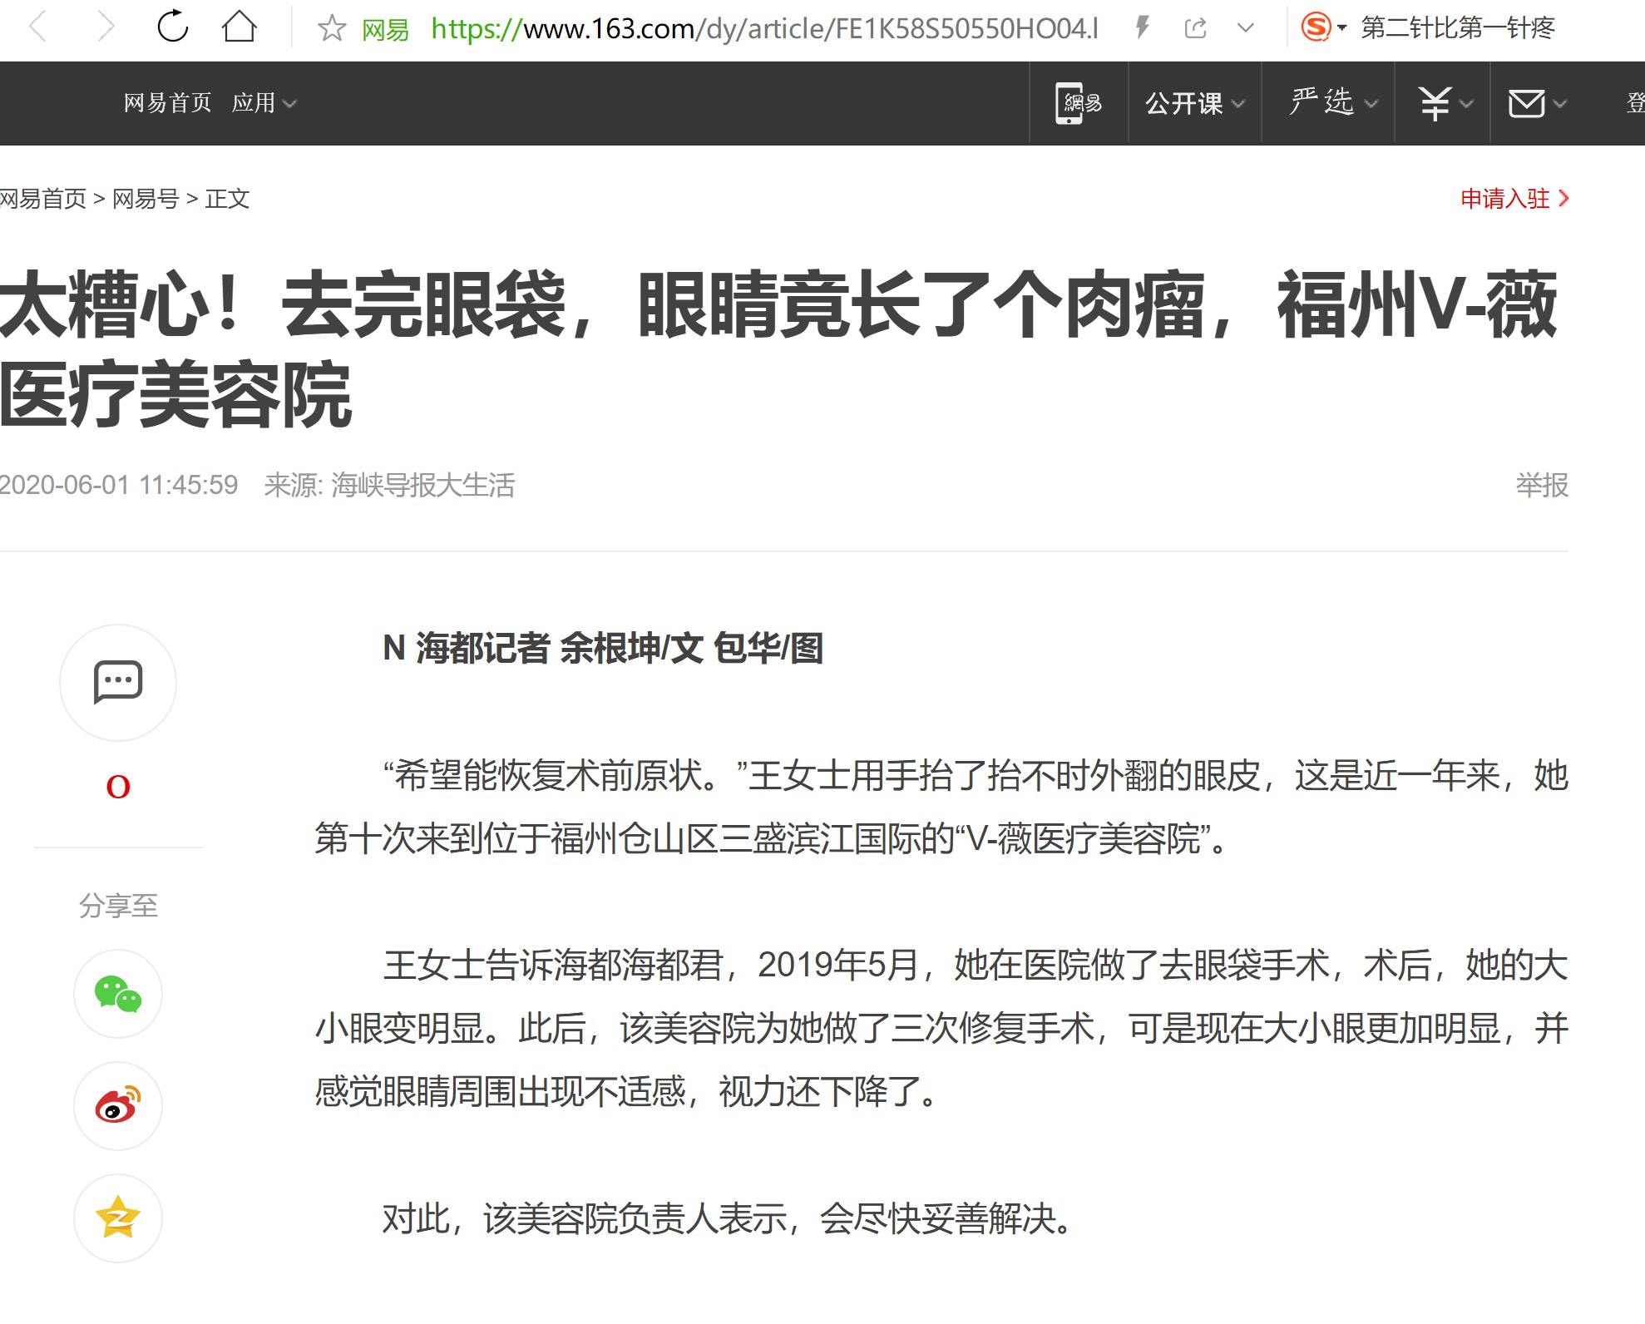Focus the search box with 第二针比第一针疼
The height and width of the screenshot is (1324, 1645).
click(x=1457, y=28)
